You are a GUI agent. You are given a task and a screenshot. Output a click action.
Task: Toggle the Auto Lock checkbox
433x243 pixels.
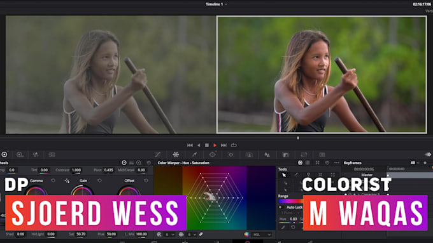(x=280, y=207)
